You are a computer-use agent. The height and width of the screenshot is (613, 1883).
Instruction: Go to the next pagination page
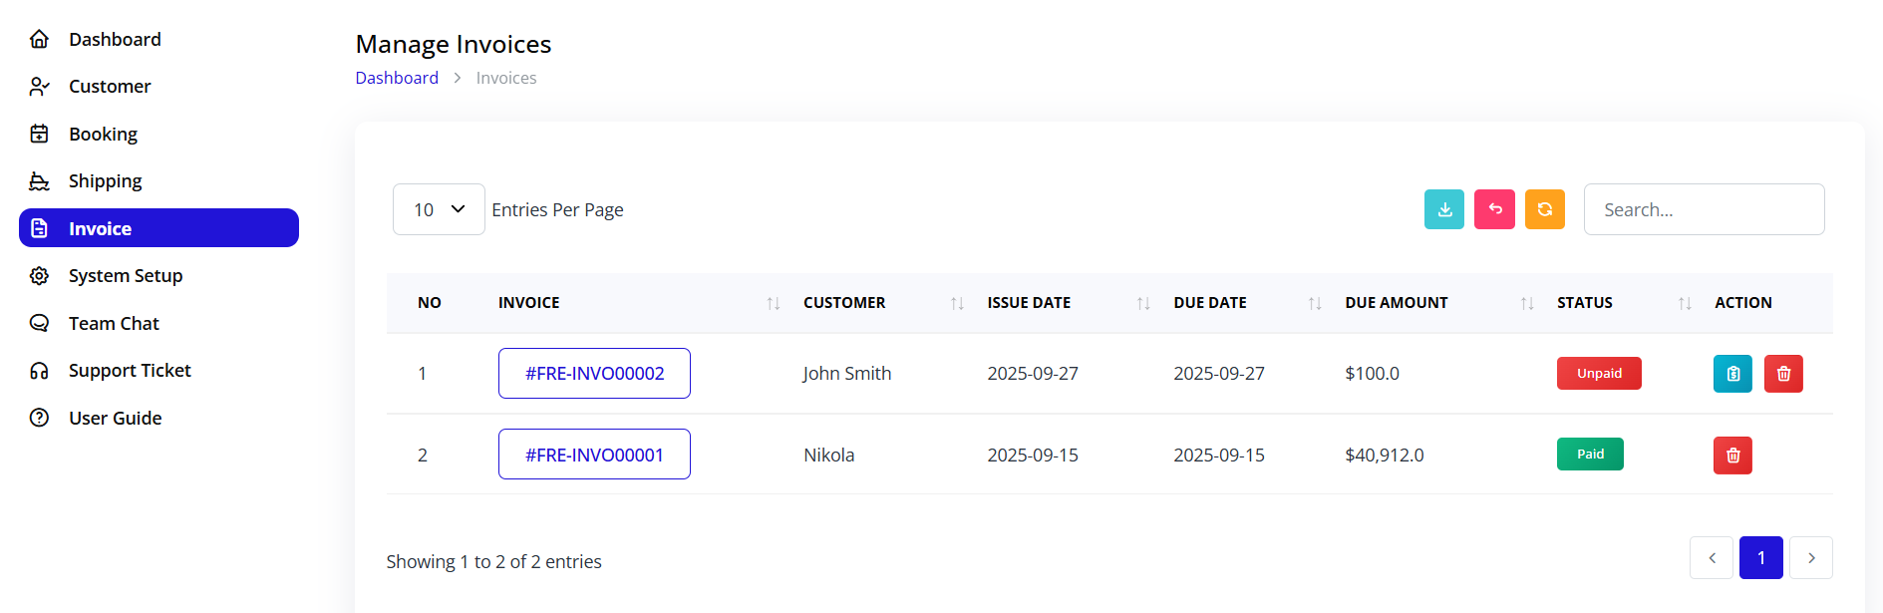(1810, 558)
